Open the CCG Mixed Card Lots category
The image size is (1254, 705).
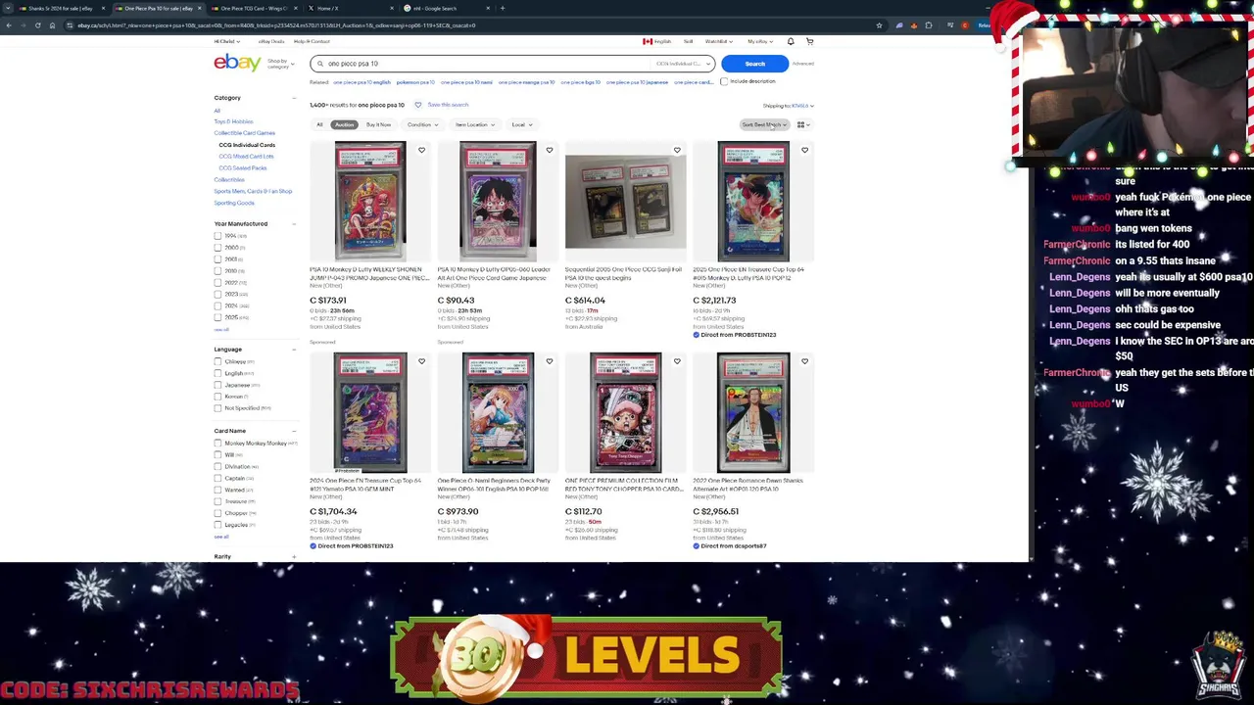tap(246, 157)
